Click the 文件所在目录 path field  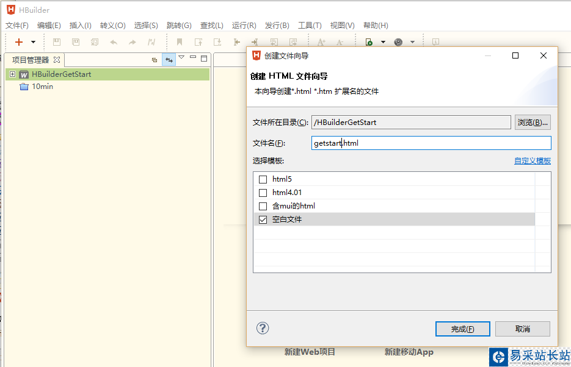click(411, 123)
